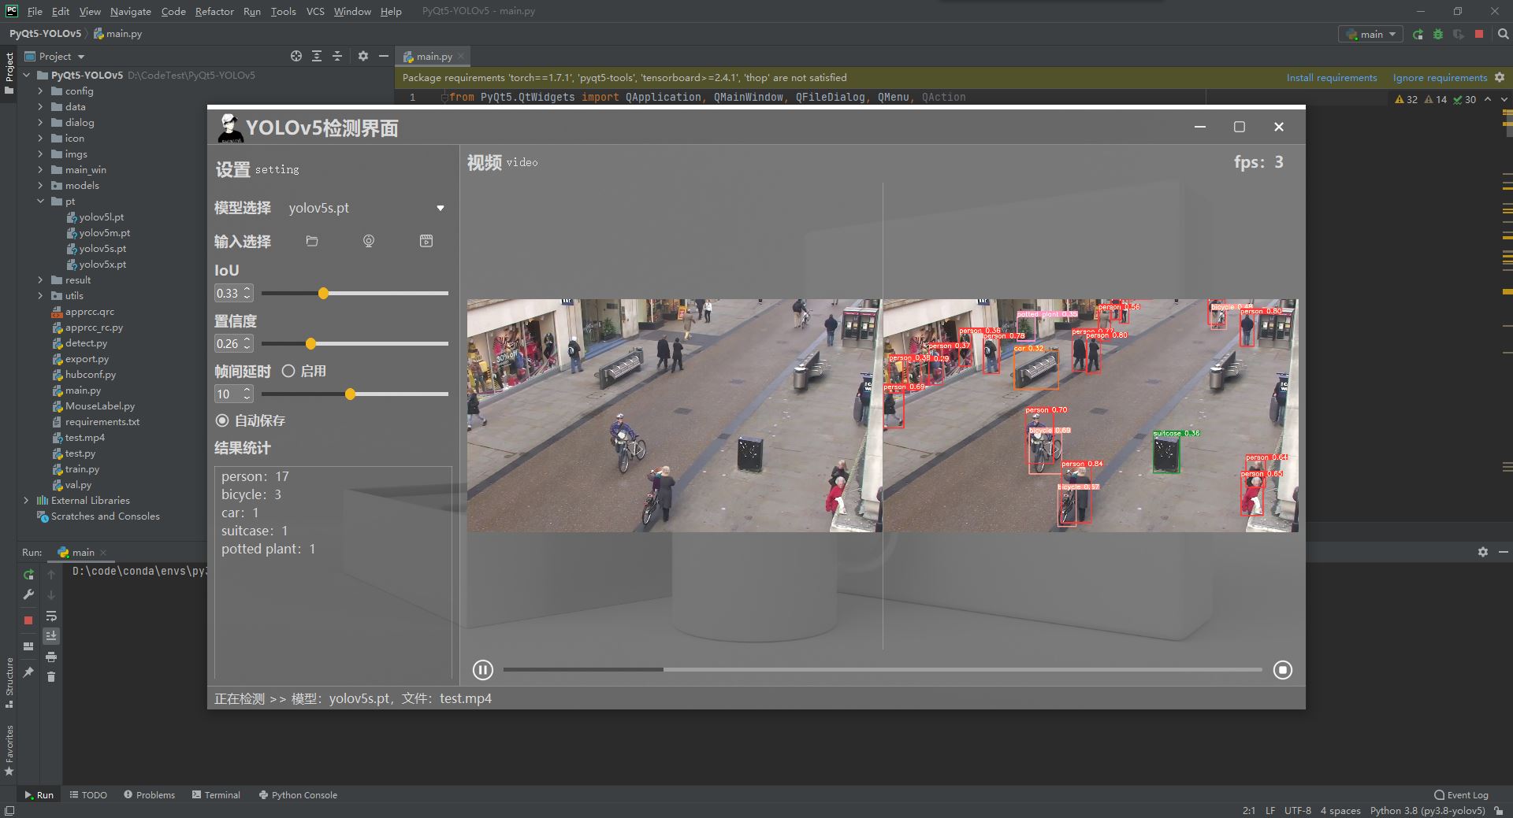
Task: Adjust the frame delay slider handle
Action: point(350,394)
